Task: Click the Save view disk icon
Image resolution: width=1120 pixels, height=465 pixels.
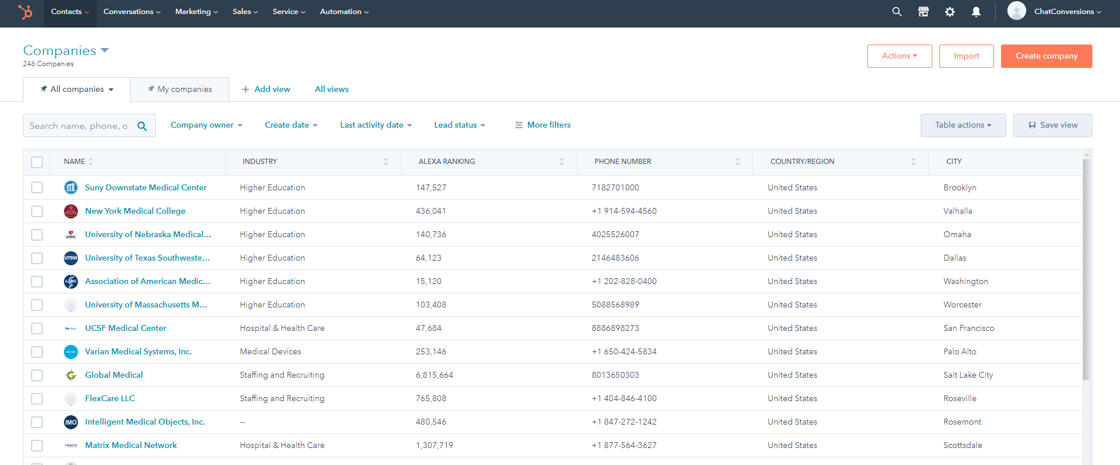Action: click(x=1032, y=125)
